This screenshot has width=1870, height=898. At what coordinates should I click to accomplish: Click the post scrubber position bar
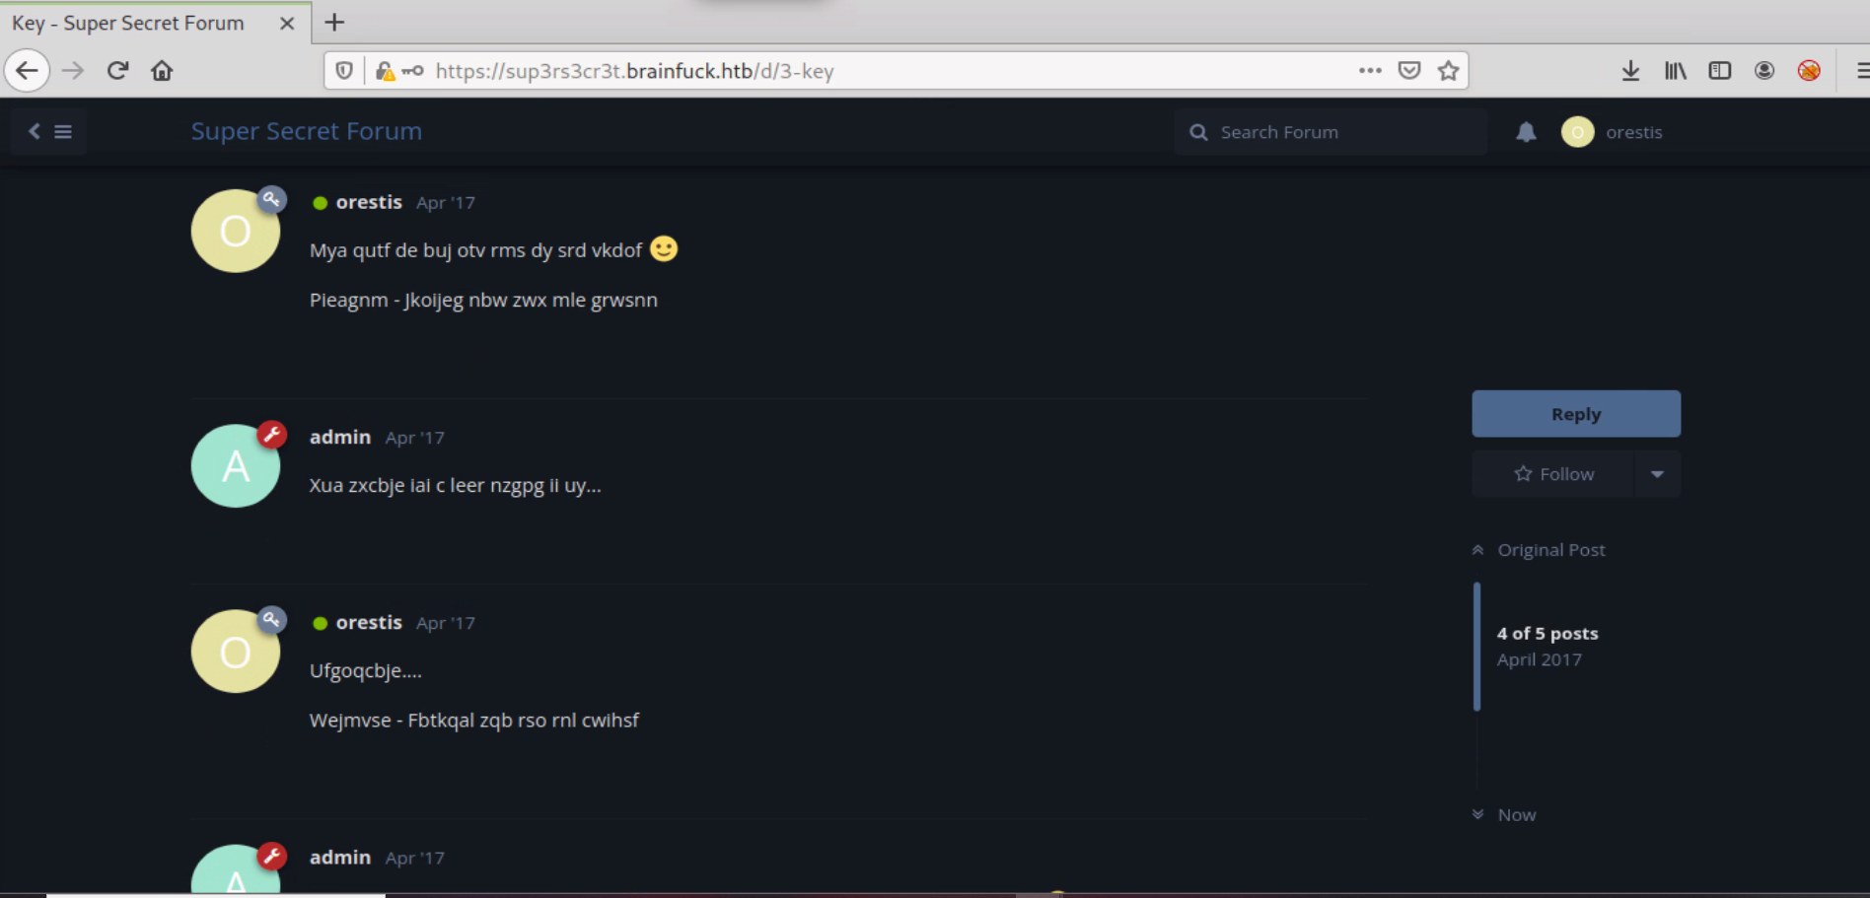click(1476, 647)
